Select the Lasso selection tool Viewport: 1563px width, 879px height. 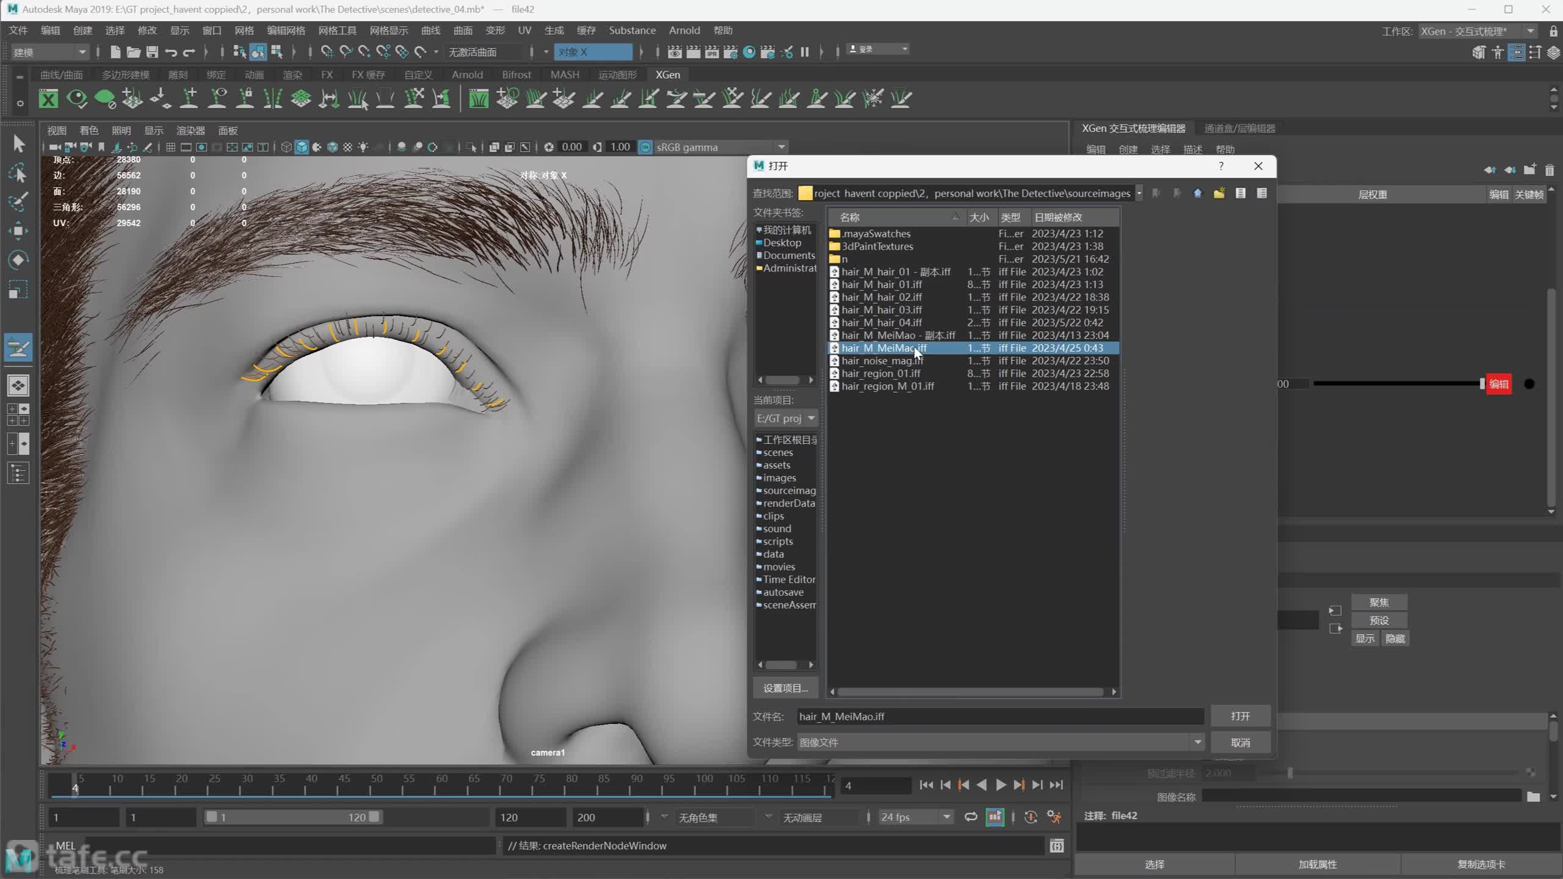[18, 173]
